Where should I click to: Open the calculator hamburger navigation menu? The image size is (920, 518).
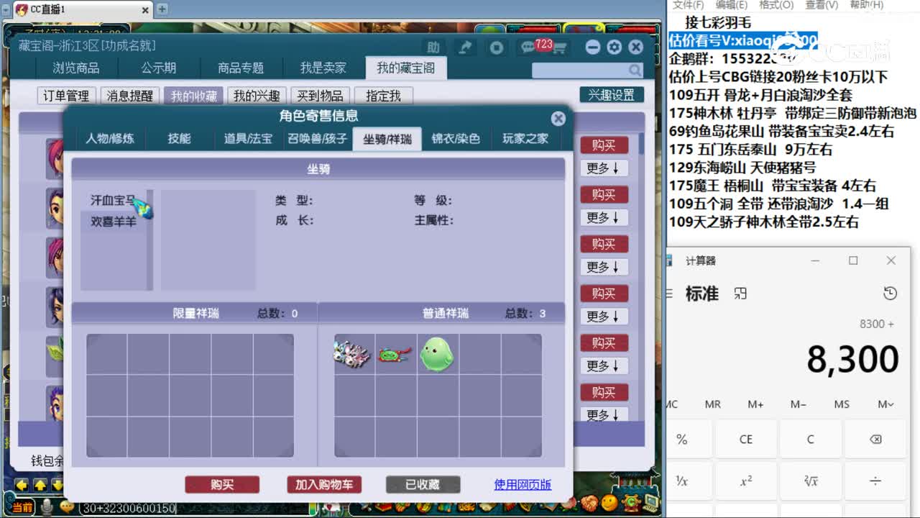pyautogui.click(x=670, y=294)
